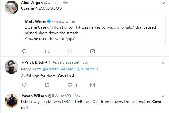Open Matt Winer's quoted tweet
Viewport: 169px width, 113px height.
(x=93, y=30)
